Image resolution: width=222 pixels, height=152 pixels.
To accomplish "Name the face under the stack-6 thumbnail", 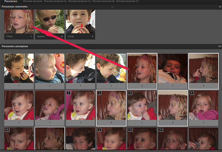I will tap(203, 123).
